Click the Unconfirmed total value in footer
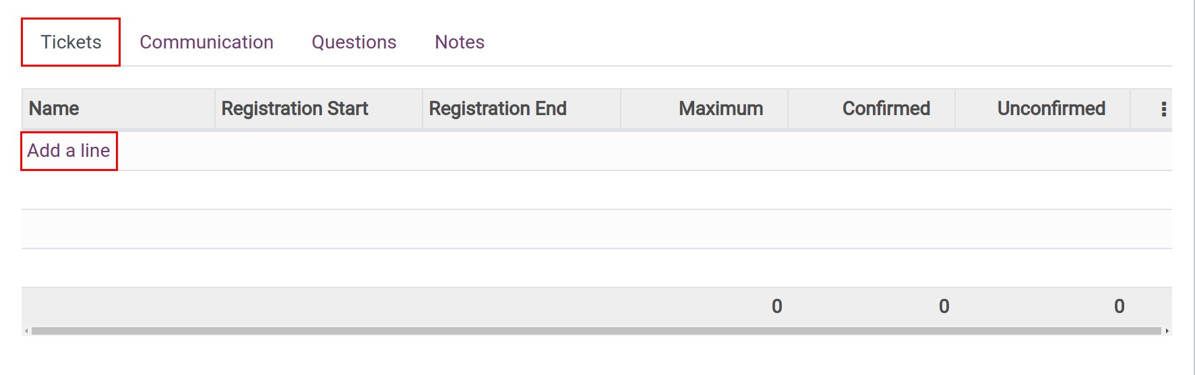The image size is (1195, 375). (x=1119, y=307)
